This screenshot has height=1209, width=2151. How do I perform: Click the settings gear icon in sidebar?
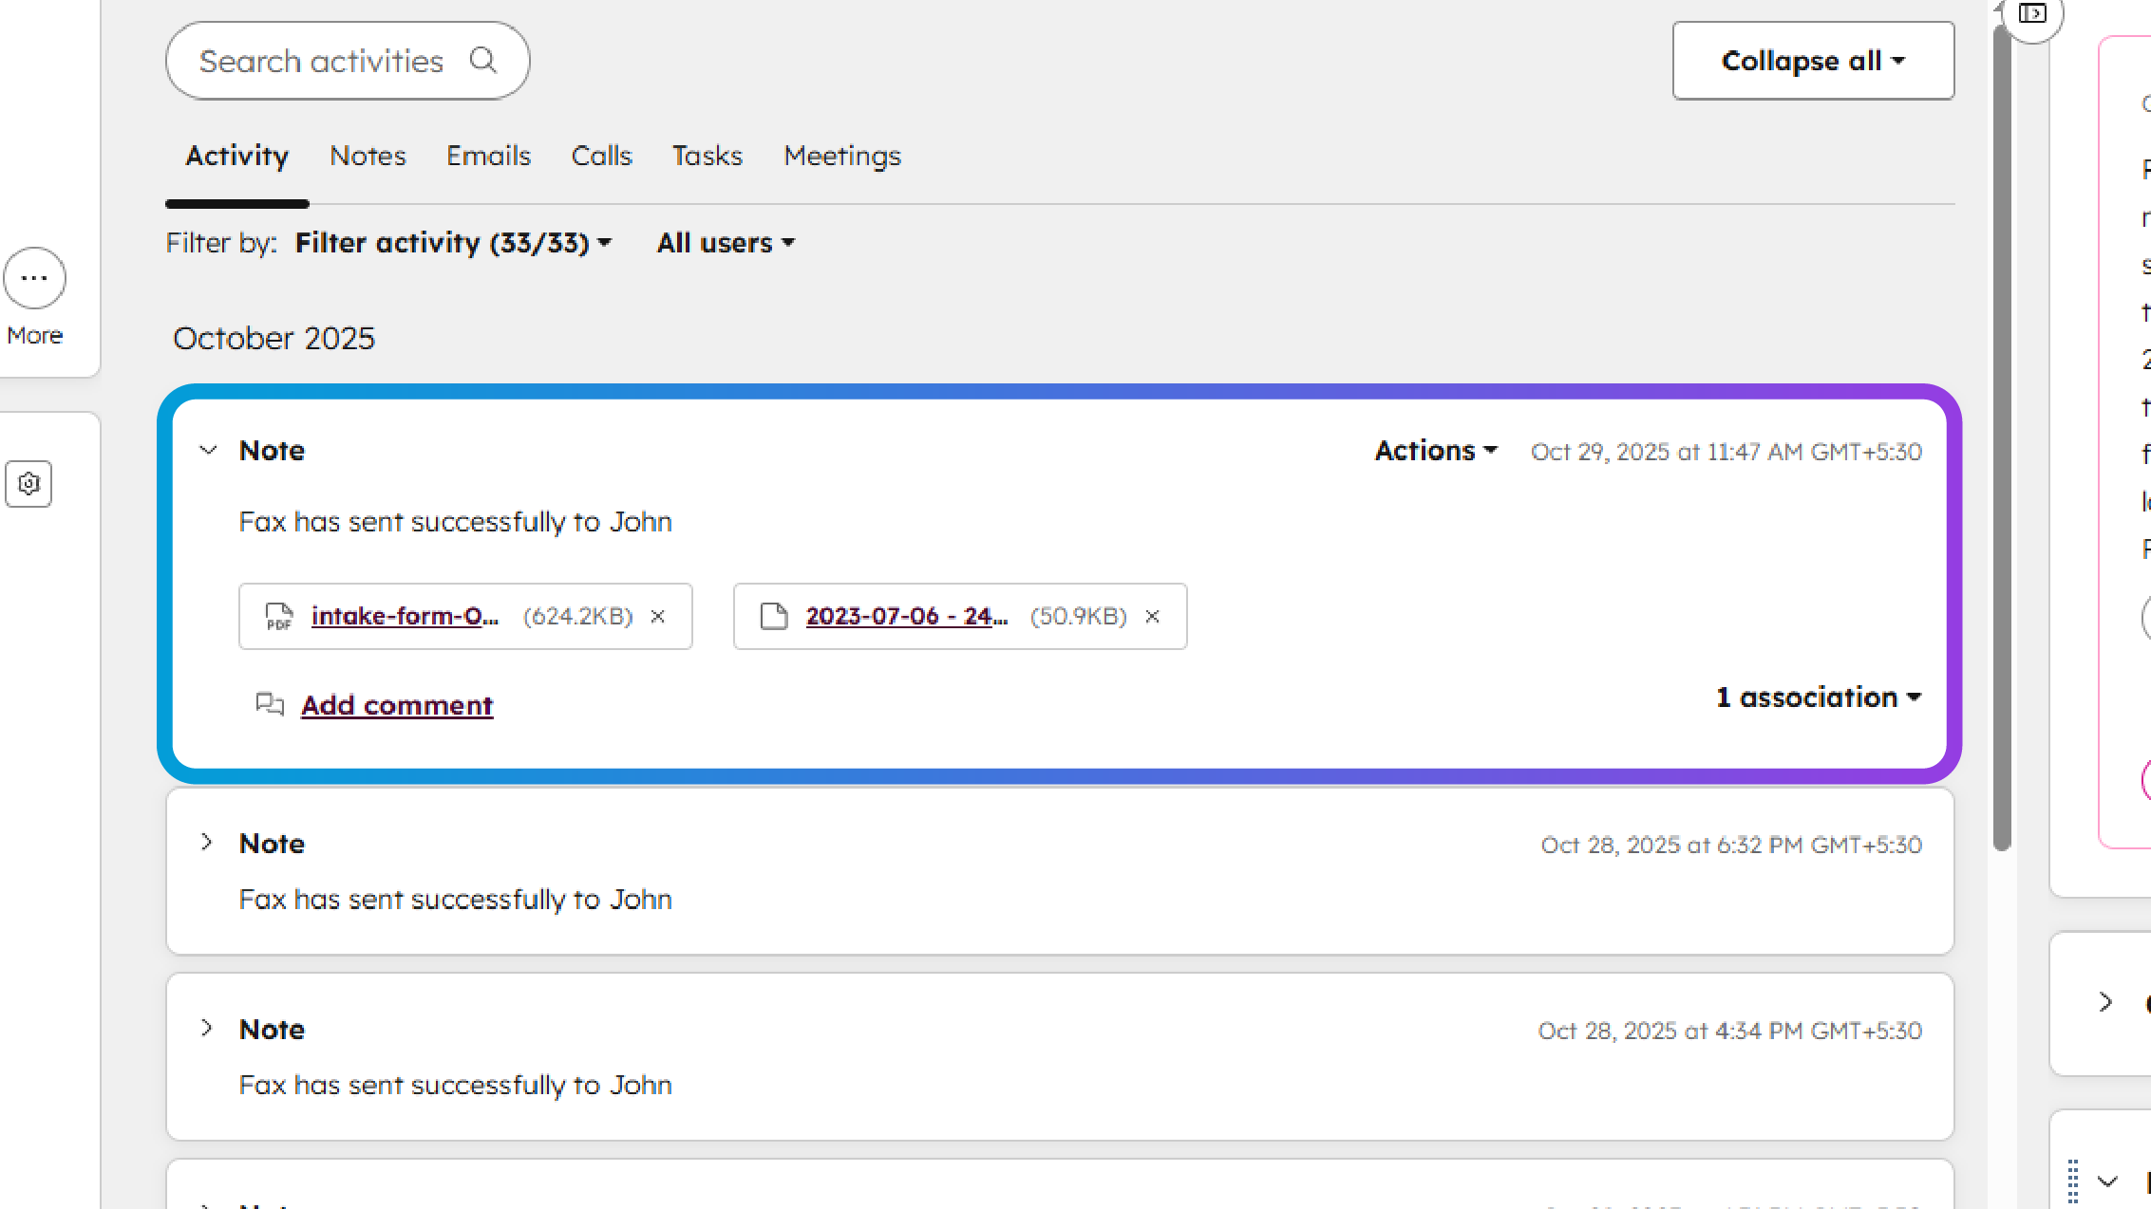click(28, 484)
